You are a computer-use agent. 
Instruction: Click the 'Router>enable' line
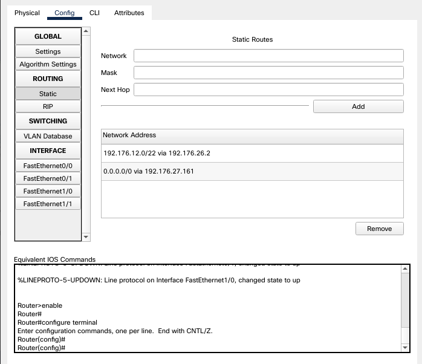click(40, 305)
